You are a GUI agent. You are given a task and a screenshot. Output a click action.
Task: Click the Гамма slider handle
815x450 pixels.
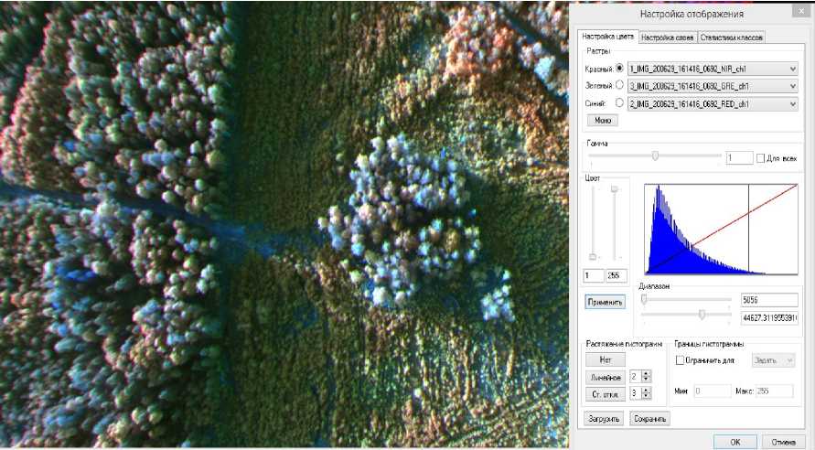coord(655,156)
